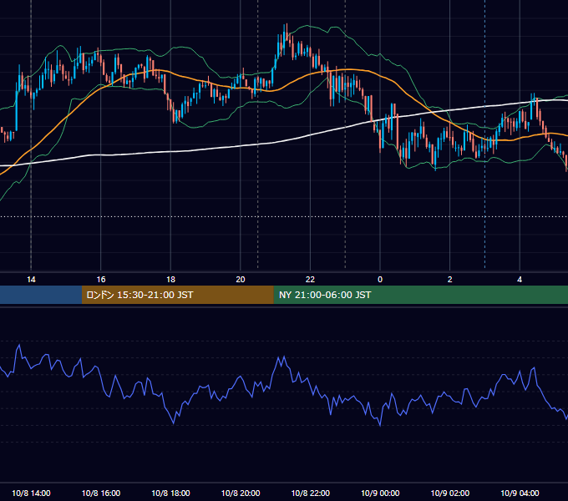The height and width of the screenshot is (501, 568).
Task: Click the 22 hour label on upper axis
Action: [310, 280]
